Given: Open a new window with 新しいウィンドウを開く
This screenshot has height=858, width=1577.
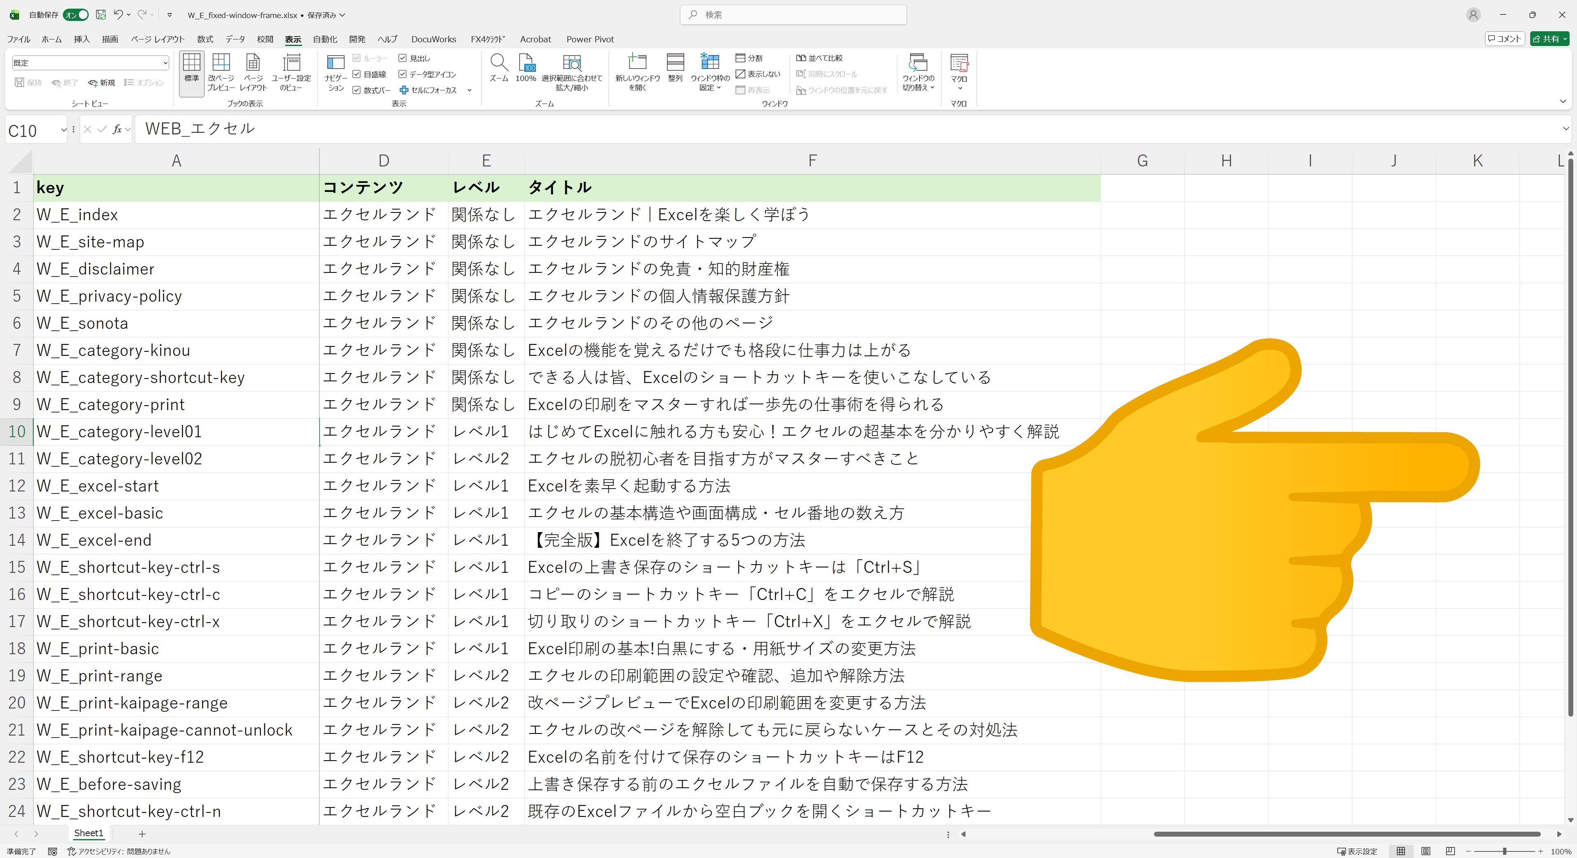Looking at the screenshot, I should pos(637,72).
